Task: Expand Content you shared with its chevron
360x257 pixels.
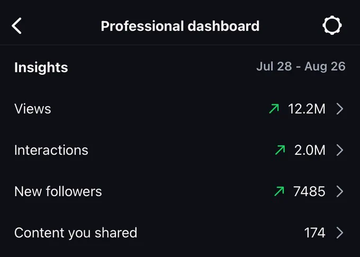Action: click(x=340, y=233)
